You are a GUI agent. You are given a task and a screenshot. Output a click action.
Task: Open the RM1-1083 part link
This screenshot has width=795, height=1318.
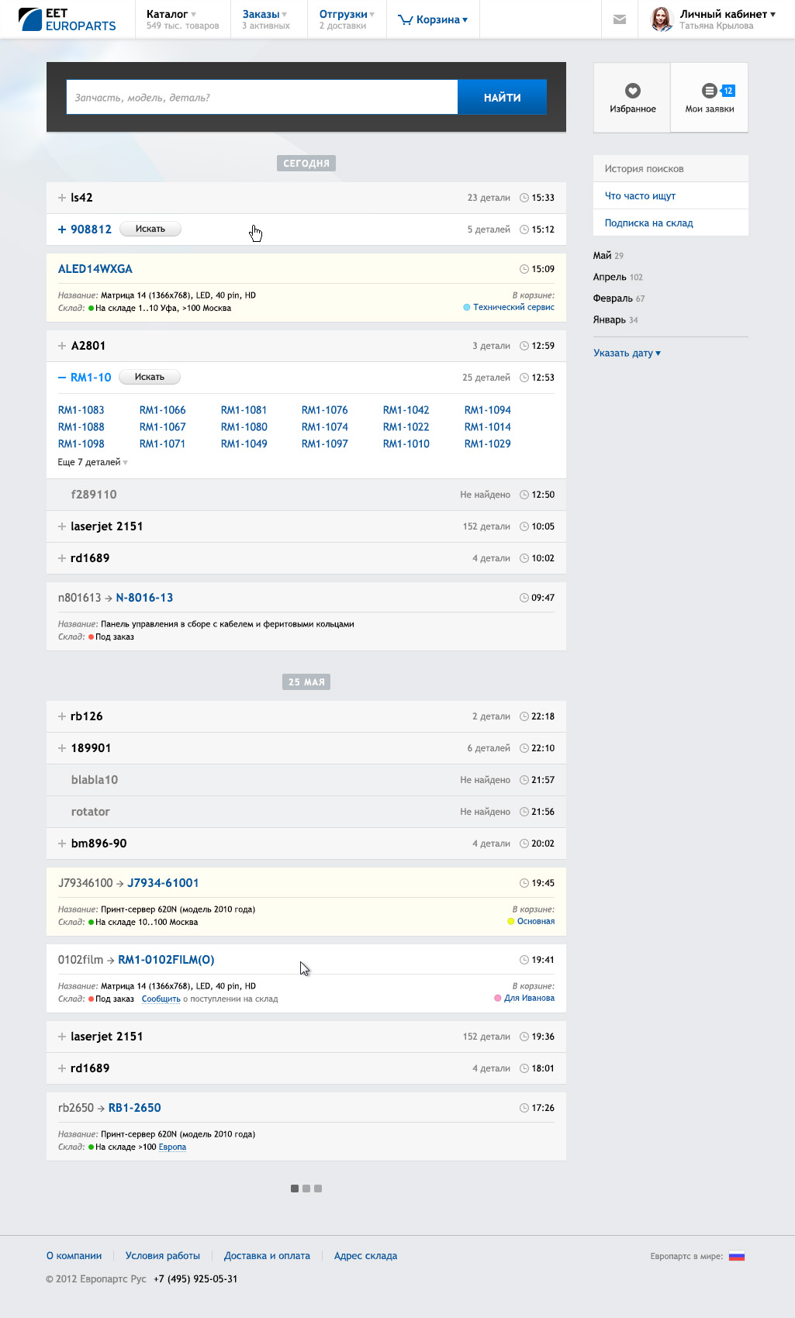click(x=81, y=410)
